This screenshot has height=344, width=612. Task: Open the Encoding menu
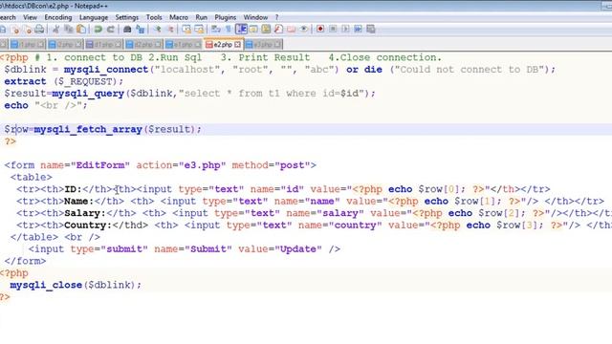pos(58,17)
